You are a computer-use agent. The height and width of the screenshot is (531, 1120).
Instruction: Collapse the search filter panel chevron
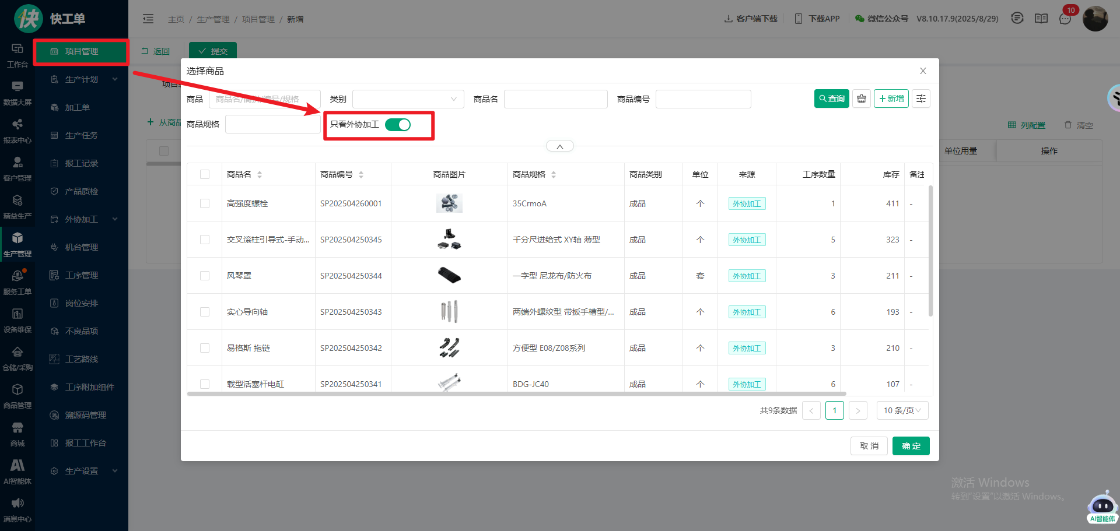[559, 146]
